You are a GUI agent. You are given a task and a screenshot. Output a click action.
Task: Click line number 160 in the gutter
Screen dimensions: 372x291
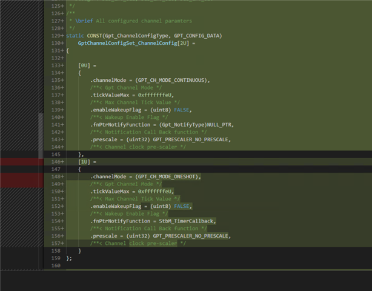coord(56,266)
